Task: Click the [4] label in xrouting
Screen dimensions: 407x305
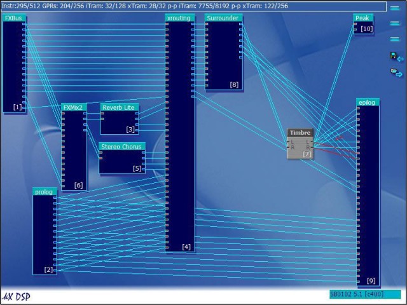Action: 186,247
